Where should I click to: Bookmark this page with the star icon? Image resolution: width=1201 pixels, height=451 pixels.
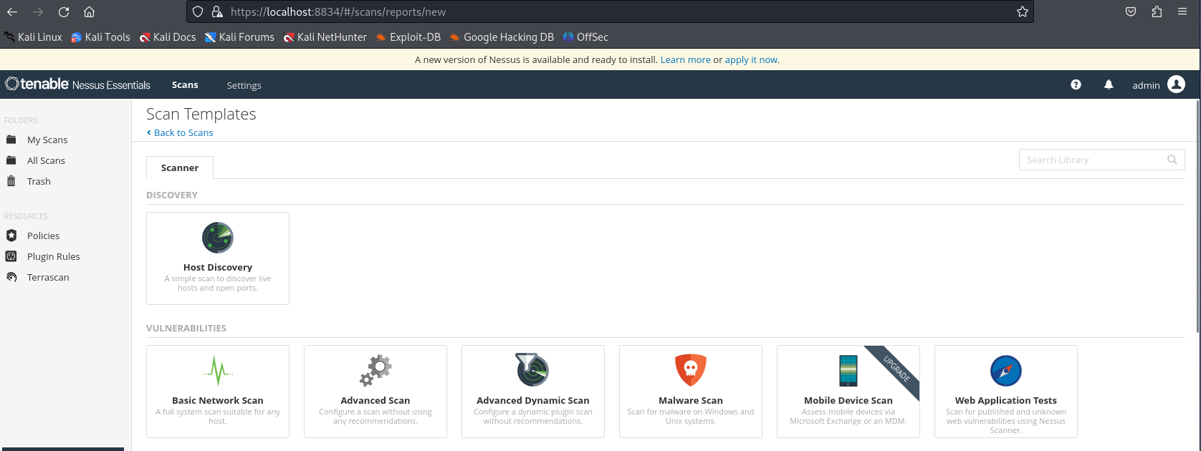[1023, 11]
